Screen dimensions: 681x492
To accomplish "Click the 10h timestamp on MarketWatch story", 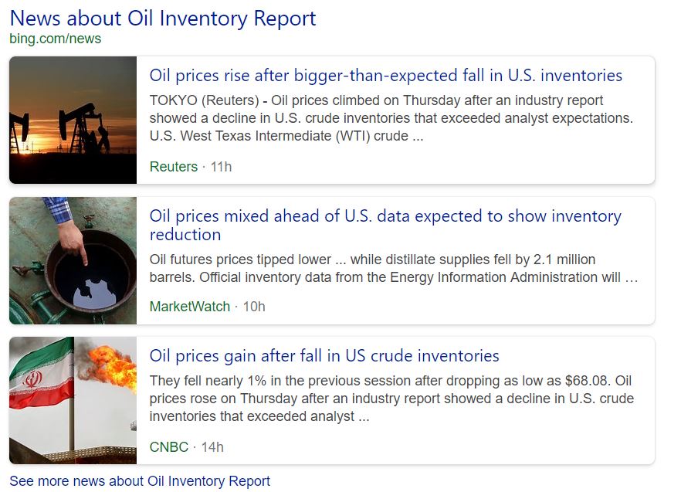I will click(254, 307).
